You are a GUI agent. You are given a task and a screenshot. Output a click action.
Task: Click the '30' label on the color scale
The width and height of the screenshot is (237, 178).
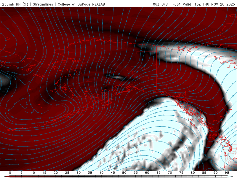[79, 173]
